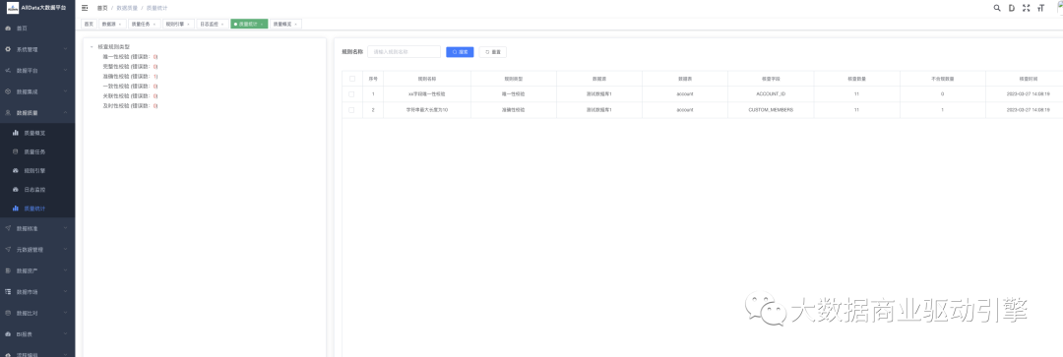Collapse the sidebar with the hamburger icon

point(85,8)
